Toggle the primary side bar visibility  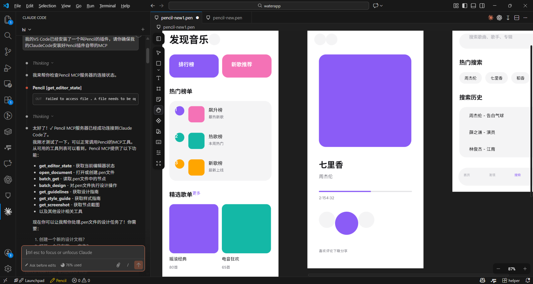click(465, 6)
